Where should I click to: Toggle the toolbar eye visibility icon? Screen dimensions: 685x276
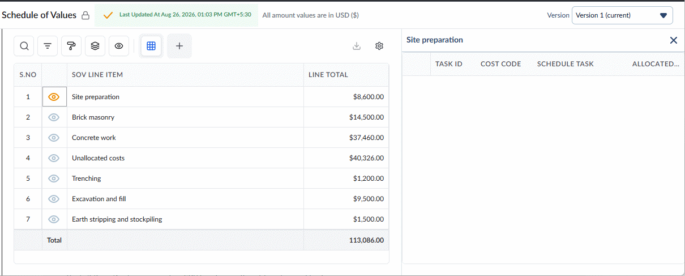click(119, 46)
